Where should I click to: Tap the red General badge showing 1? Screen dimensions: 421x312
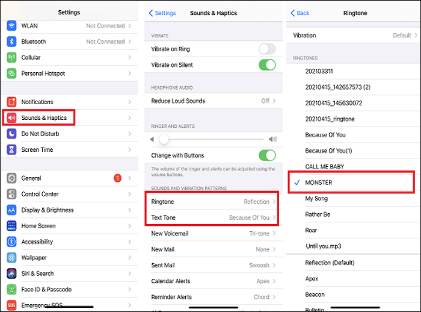pyautogui.click(x=118, y=178)
